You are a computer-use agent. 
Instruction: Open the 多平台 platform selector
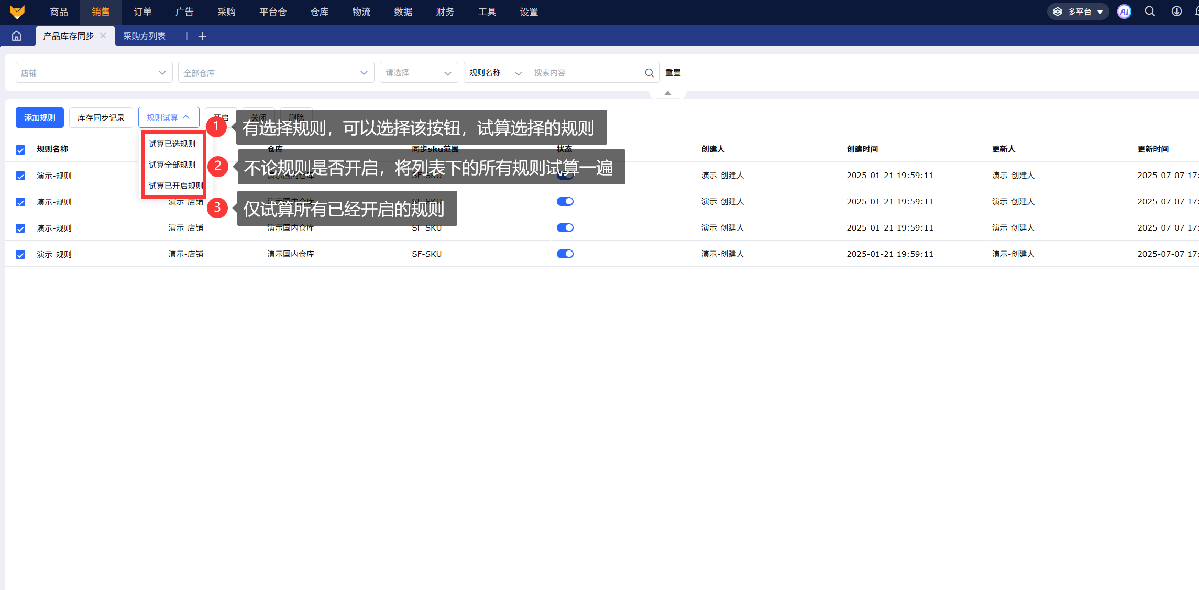pos(1078,12)
